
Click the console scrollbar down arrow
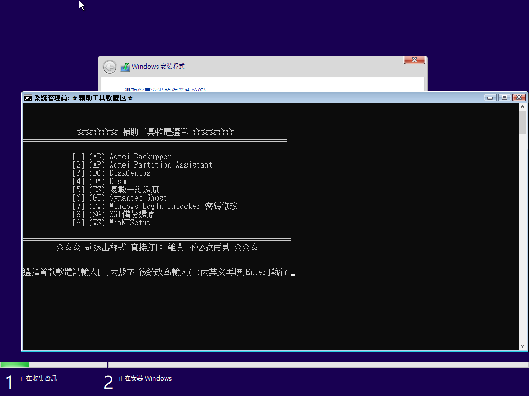tap(522, 346)
